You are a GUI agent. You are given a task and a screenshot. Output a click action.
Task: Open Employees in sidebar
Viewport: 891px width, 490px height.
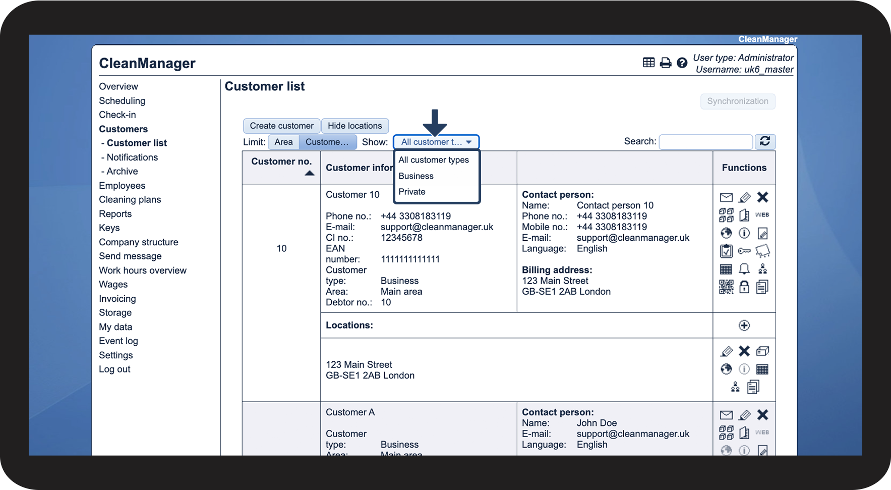tap(122, 186)
